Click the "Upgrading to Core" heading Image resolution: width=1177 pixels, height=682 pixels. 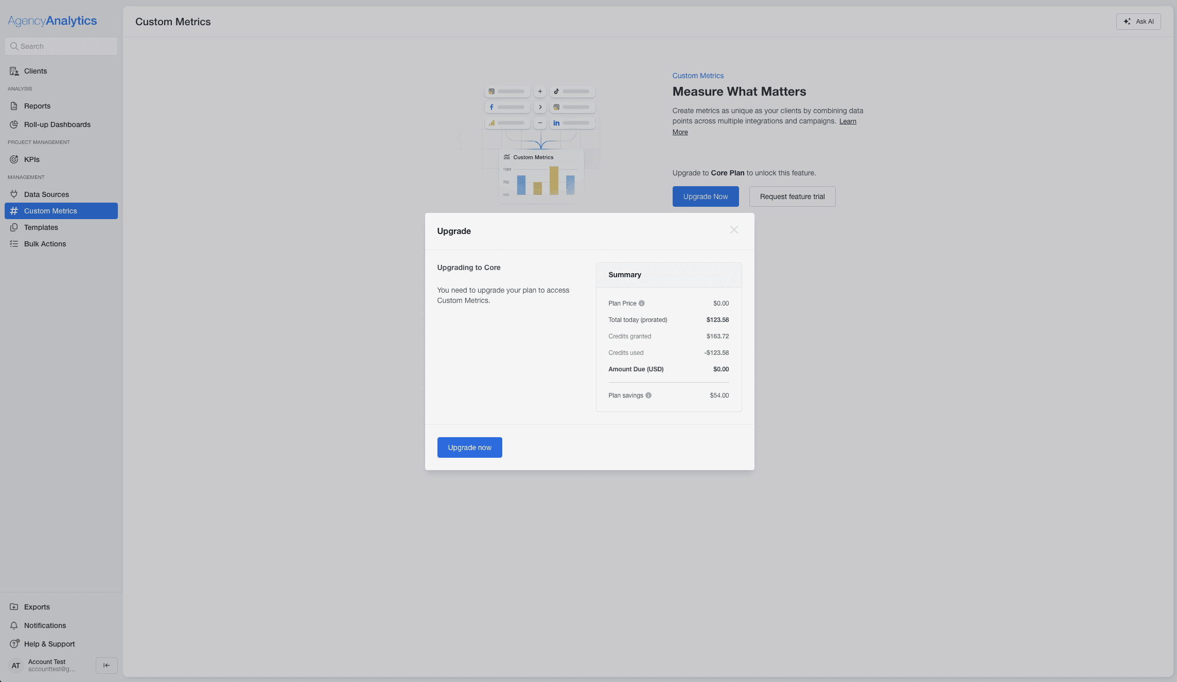[469, 267]
